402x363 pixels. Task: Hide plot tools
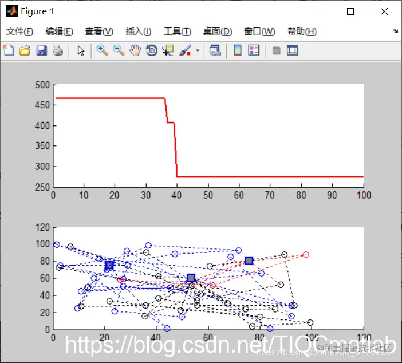pos(276,50)
